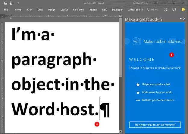Click the Share person icon
188x134 pixels.
(166, 10)
